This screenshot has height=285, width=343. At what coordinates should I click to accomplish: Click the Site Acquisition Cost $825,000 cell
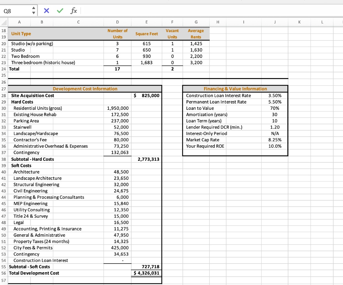(147, 96)
